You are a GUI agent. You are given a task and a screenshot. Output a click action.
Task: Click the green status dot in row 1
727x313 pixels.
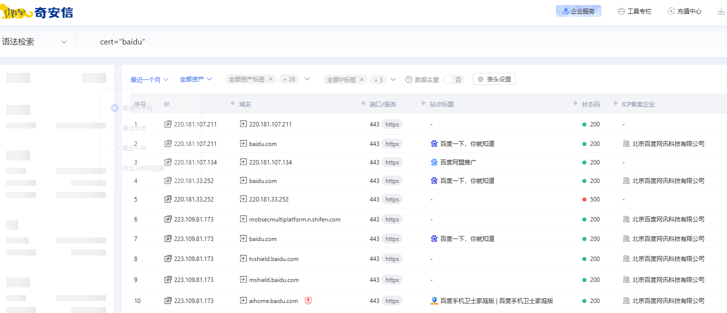tap(584, 124)
